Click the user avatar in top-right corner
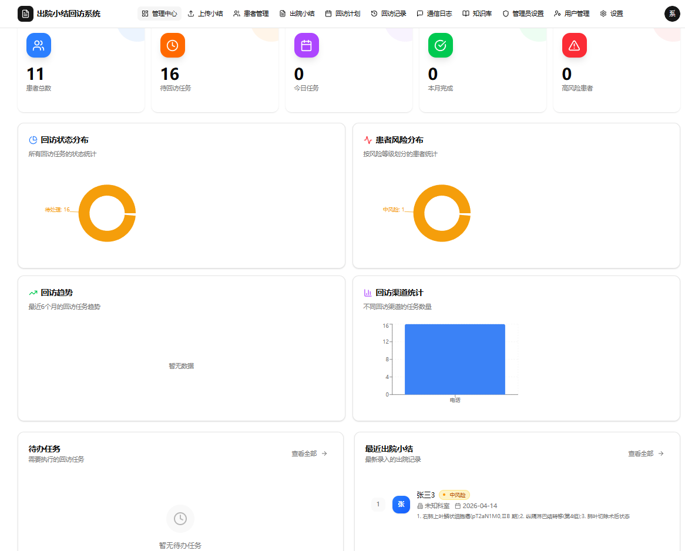The width and height of the screenshot is (685, 551). pyautogui.click(x=672, y=14)
